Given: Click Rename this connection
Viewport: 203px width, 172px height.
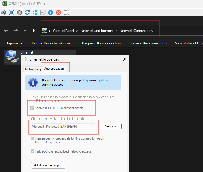Looking at the screenshot, I should click(x=148, y=43).
